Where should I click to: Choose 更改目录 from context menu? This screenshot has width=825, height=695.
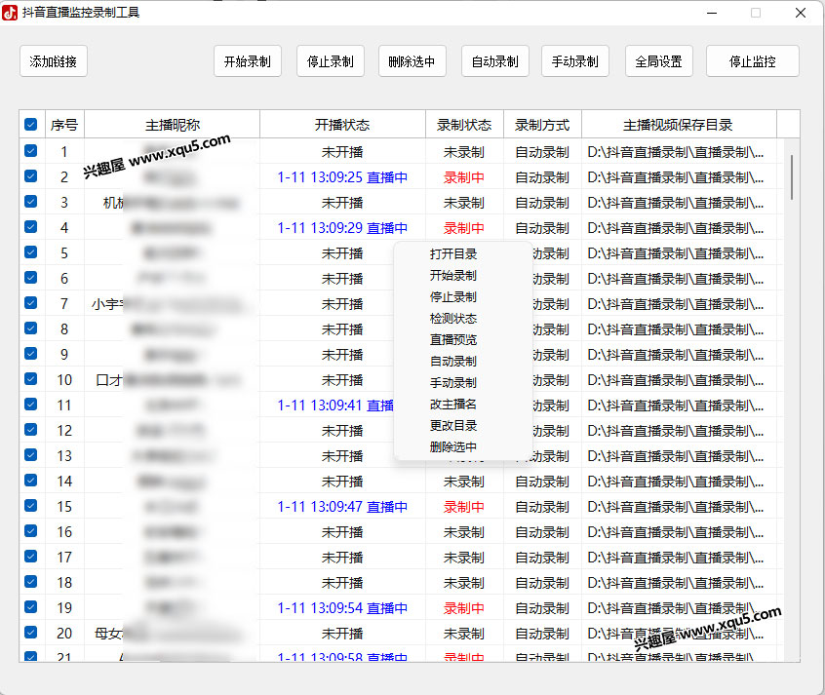(453, 426)
